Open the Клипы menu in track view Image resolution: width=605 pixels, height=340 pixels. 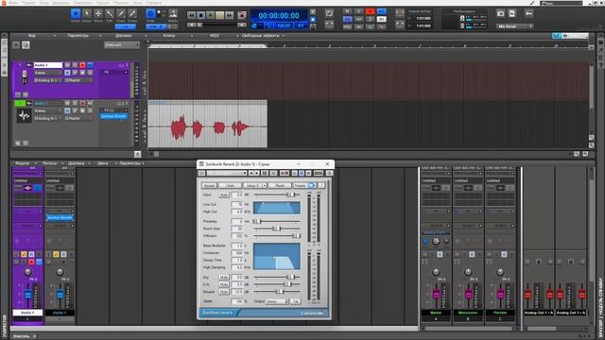coord(170,36)
